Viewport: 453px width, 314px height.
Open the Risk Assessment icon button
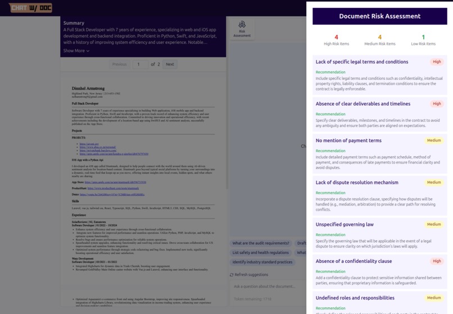click(x=242, y=29)
